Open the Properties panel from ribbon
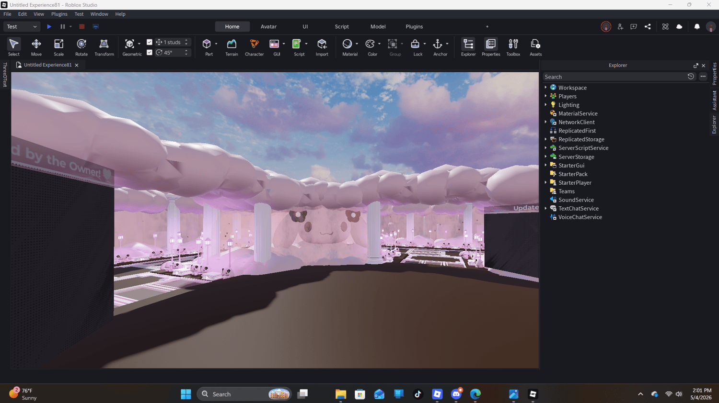This screenshot has height=403, width=719. (491, 47)
